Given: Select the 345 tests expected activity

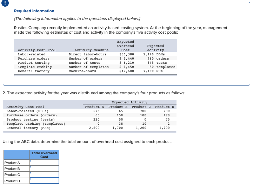Looking at the screenshot, I should click(157, 63).
